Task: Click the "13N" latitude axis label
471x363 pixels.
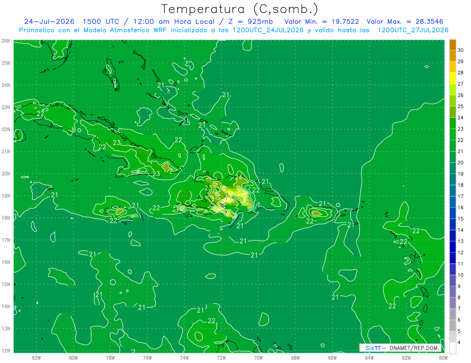Action: [5, 329]
